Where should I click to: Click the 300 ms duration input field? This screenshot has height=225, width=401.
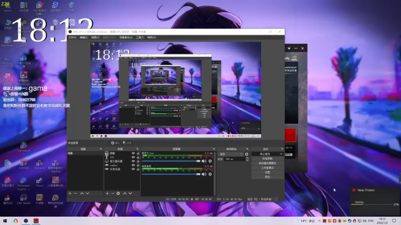235,159
